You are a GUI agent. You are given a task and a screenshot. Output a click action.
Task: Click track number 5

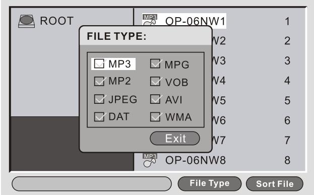pos(287,100)
